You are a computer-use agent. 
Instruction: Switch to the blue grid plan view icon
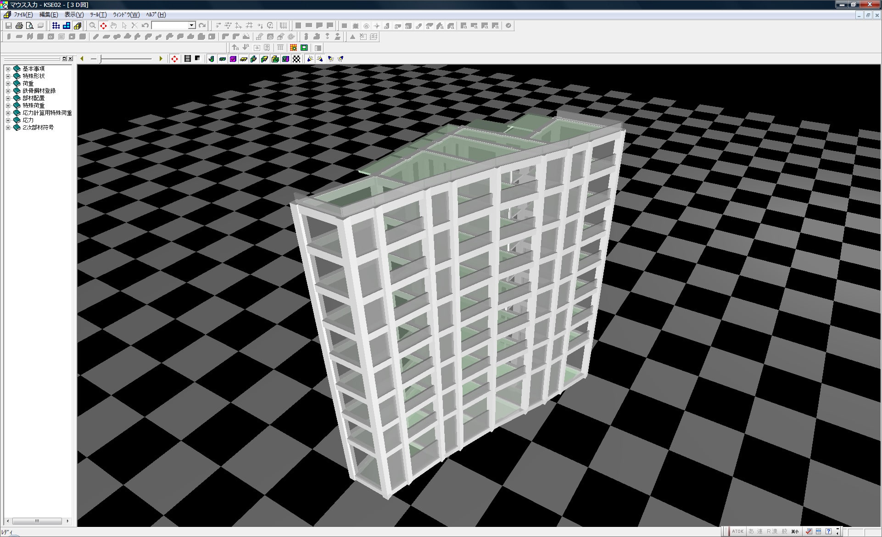(56, 26)
